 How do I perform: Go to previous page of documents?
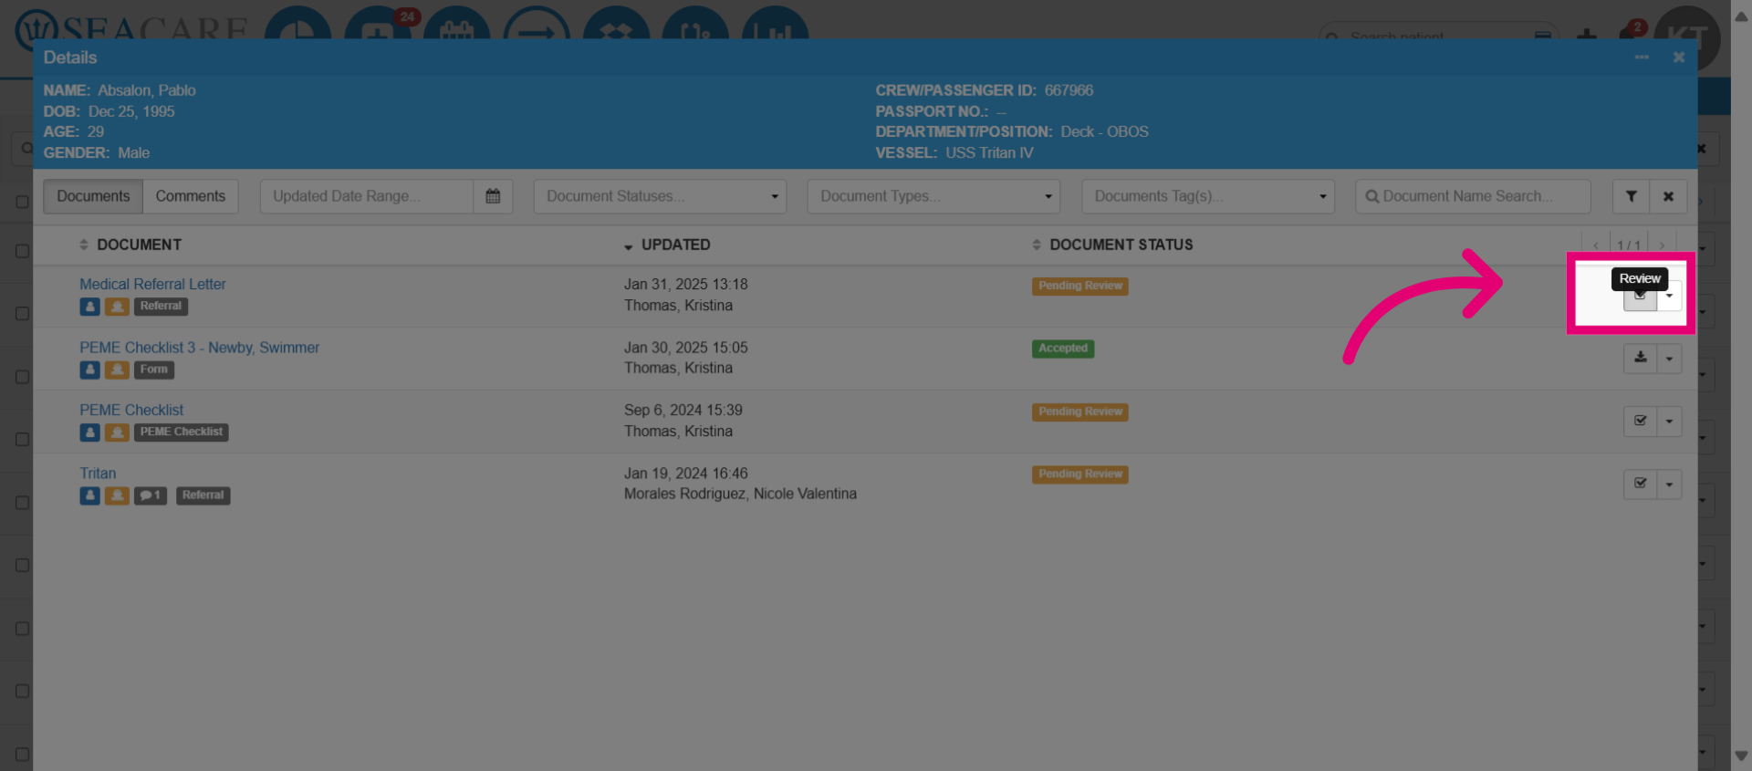point(1595,245)
